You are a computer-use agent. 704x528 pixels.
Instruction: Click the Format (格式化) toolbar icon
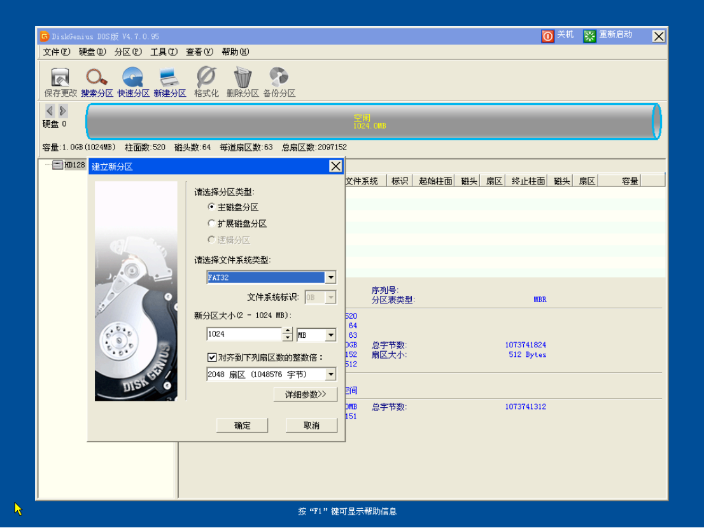(206, 81)
